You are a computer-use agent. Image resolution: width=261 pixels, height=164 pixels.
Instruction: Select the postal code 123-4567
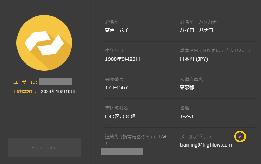pos(116,87)
